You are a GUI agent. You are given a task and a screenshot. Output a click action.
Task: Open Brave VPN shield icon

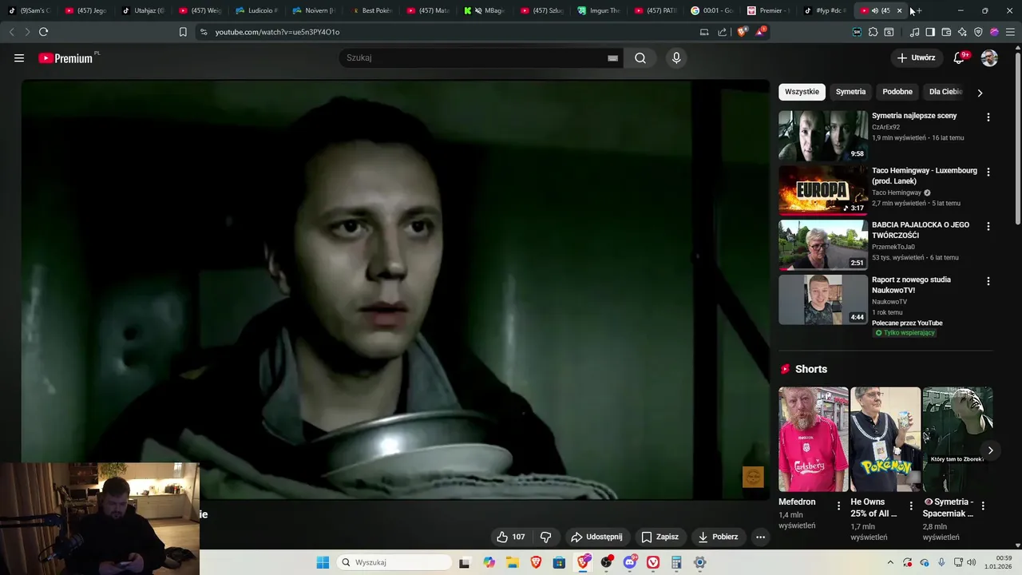tap(978, 32)
